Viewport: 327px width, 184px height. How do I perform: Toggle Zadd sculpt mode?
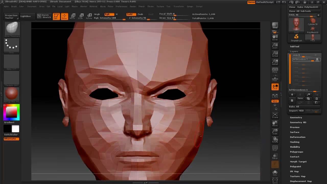[131, 14]
